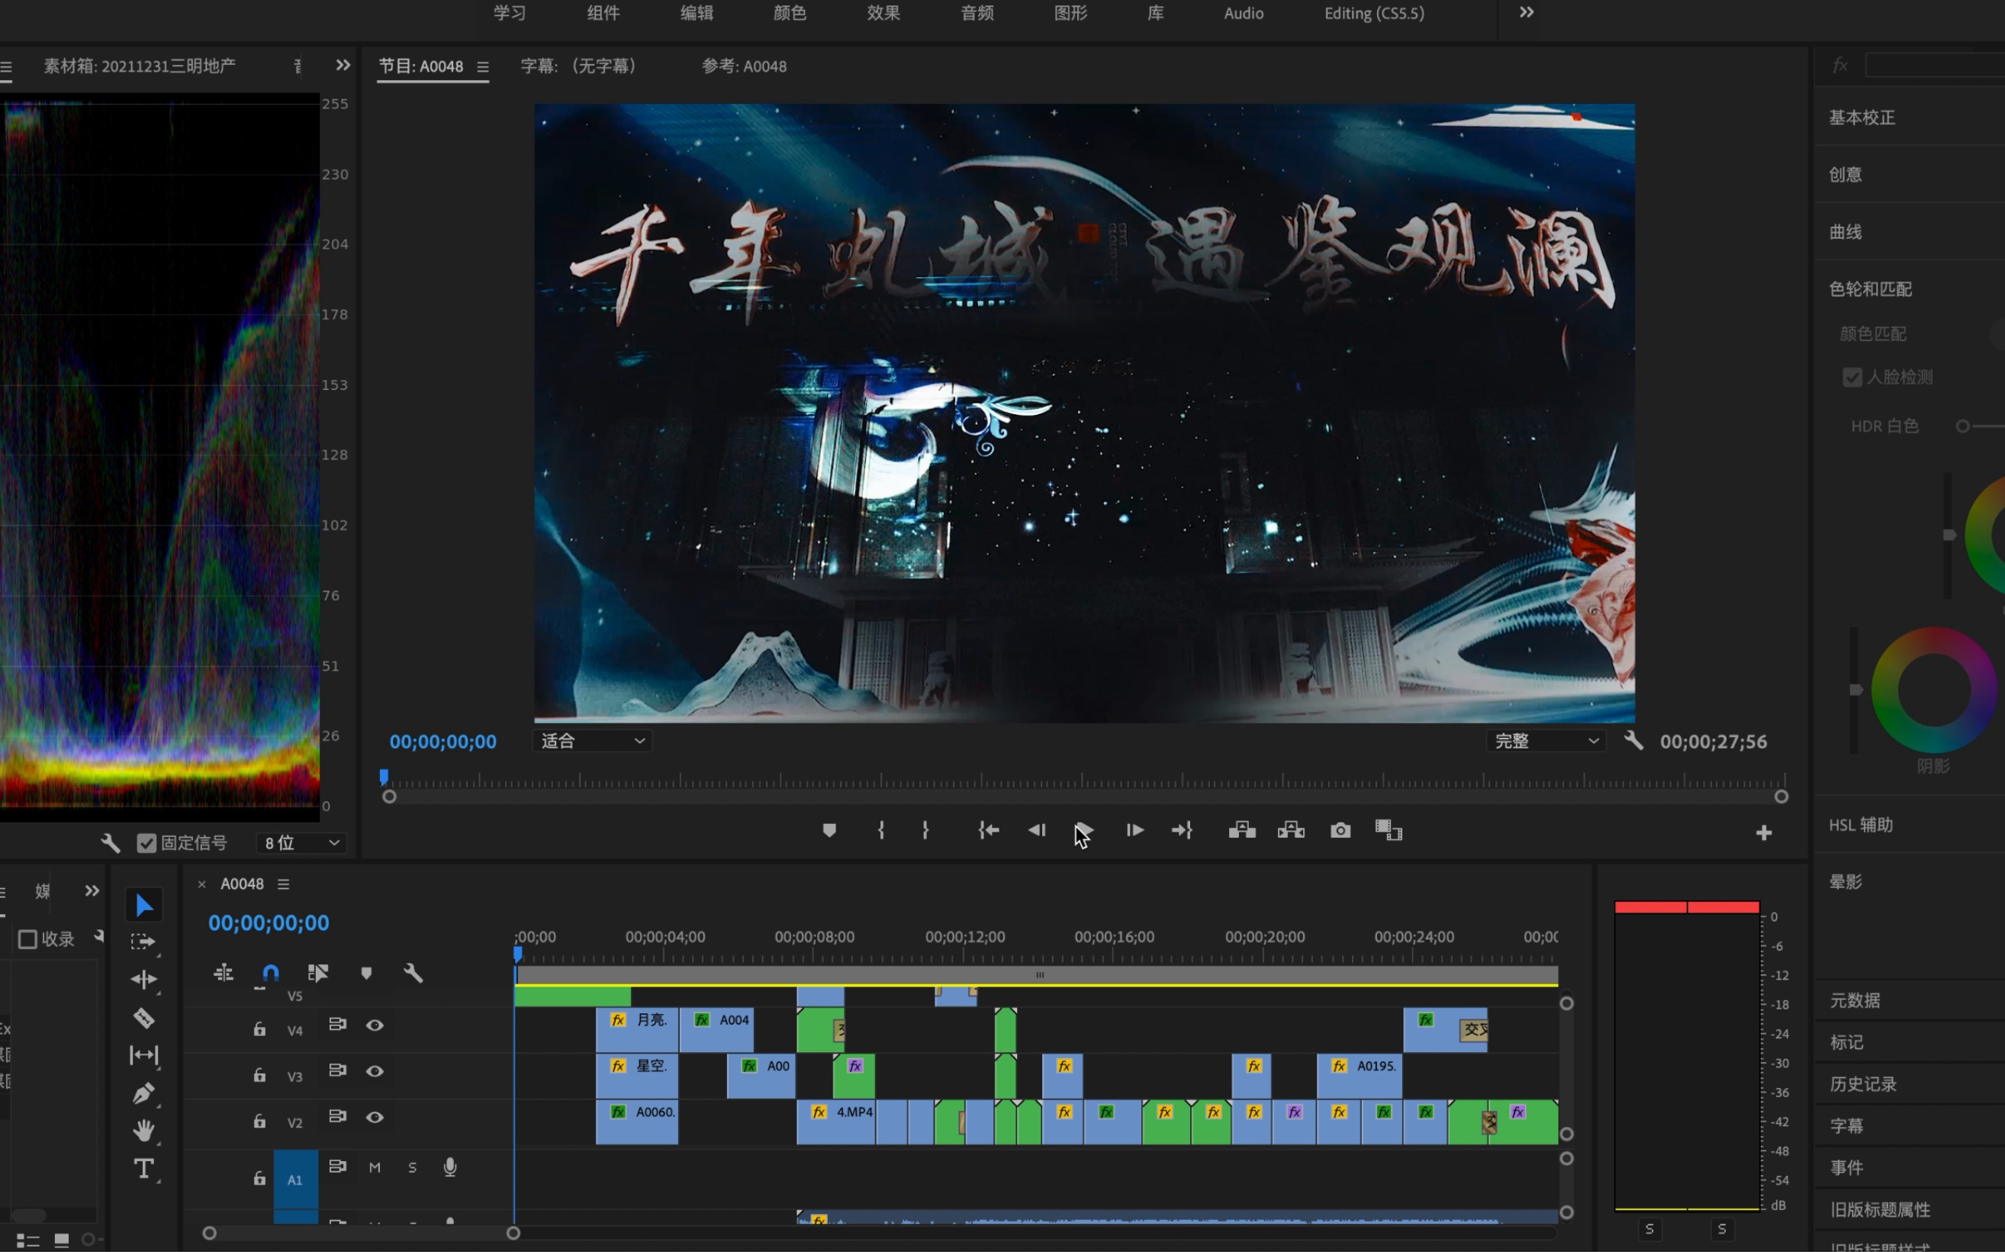2005x1252 pixels.
Task: Enable A1 voice-over record microphone
Action: (450, 1167)
